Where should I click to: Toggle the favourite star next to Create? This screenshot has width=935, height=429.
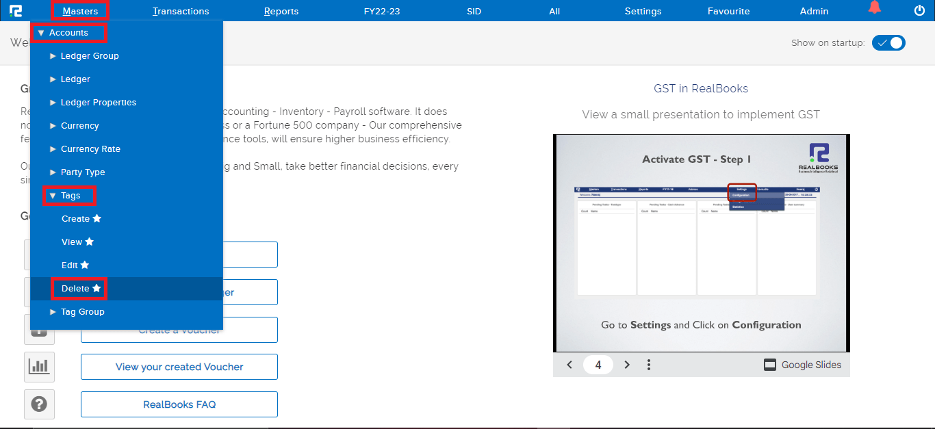(97, 218)
